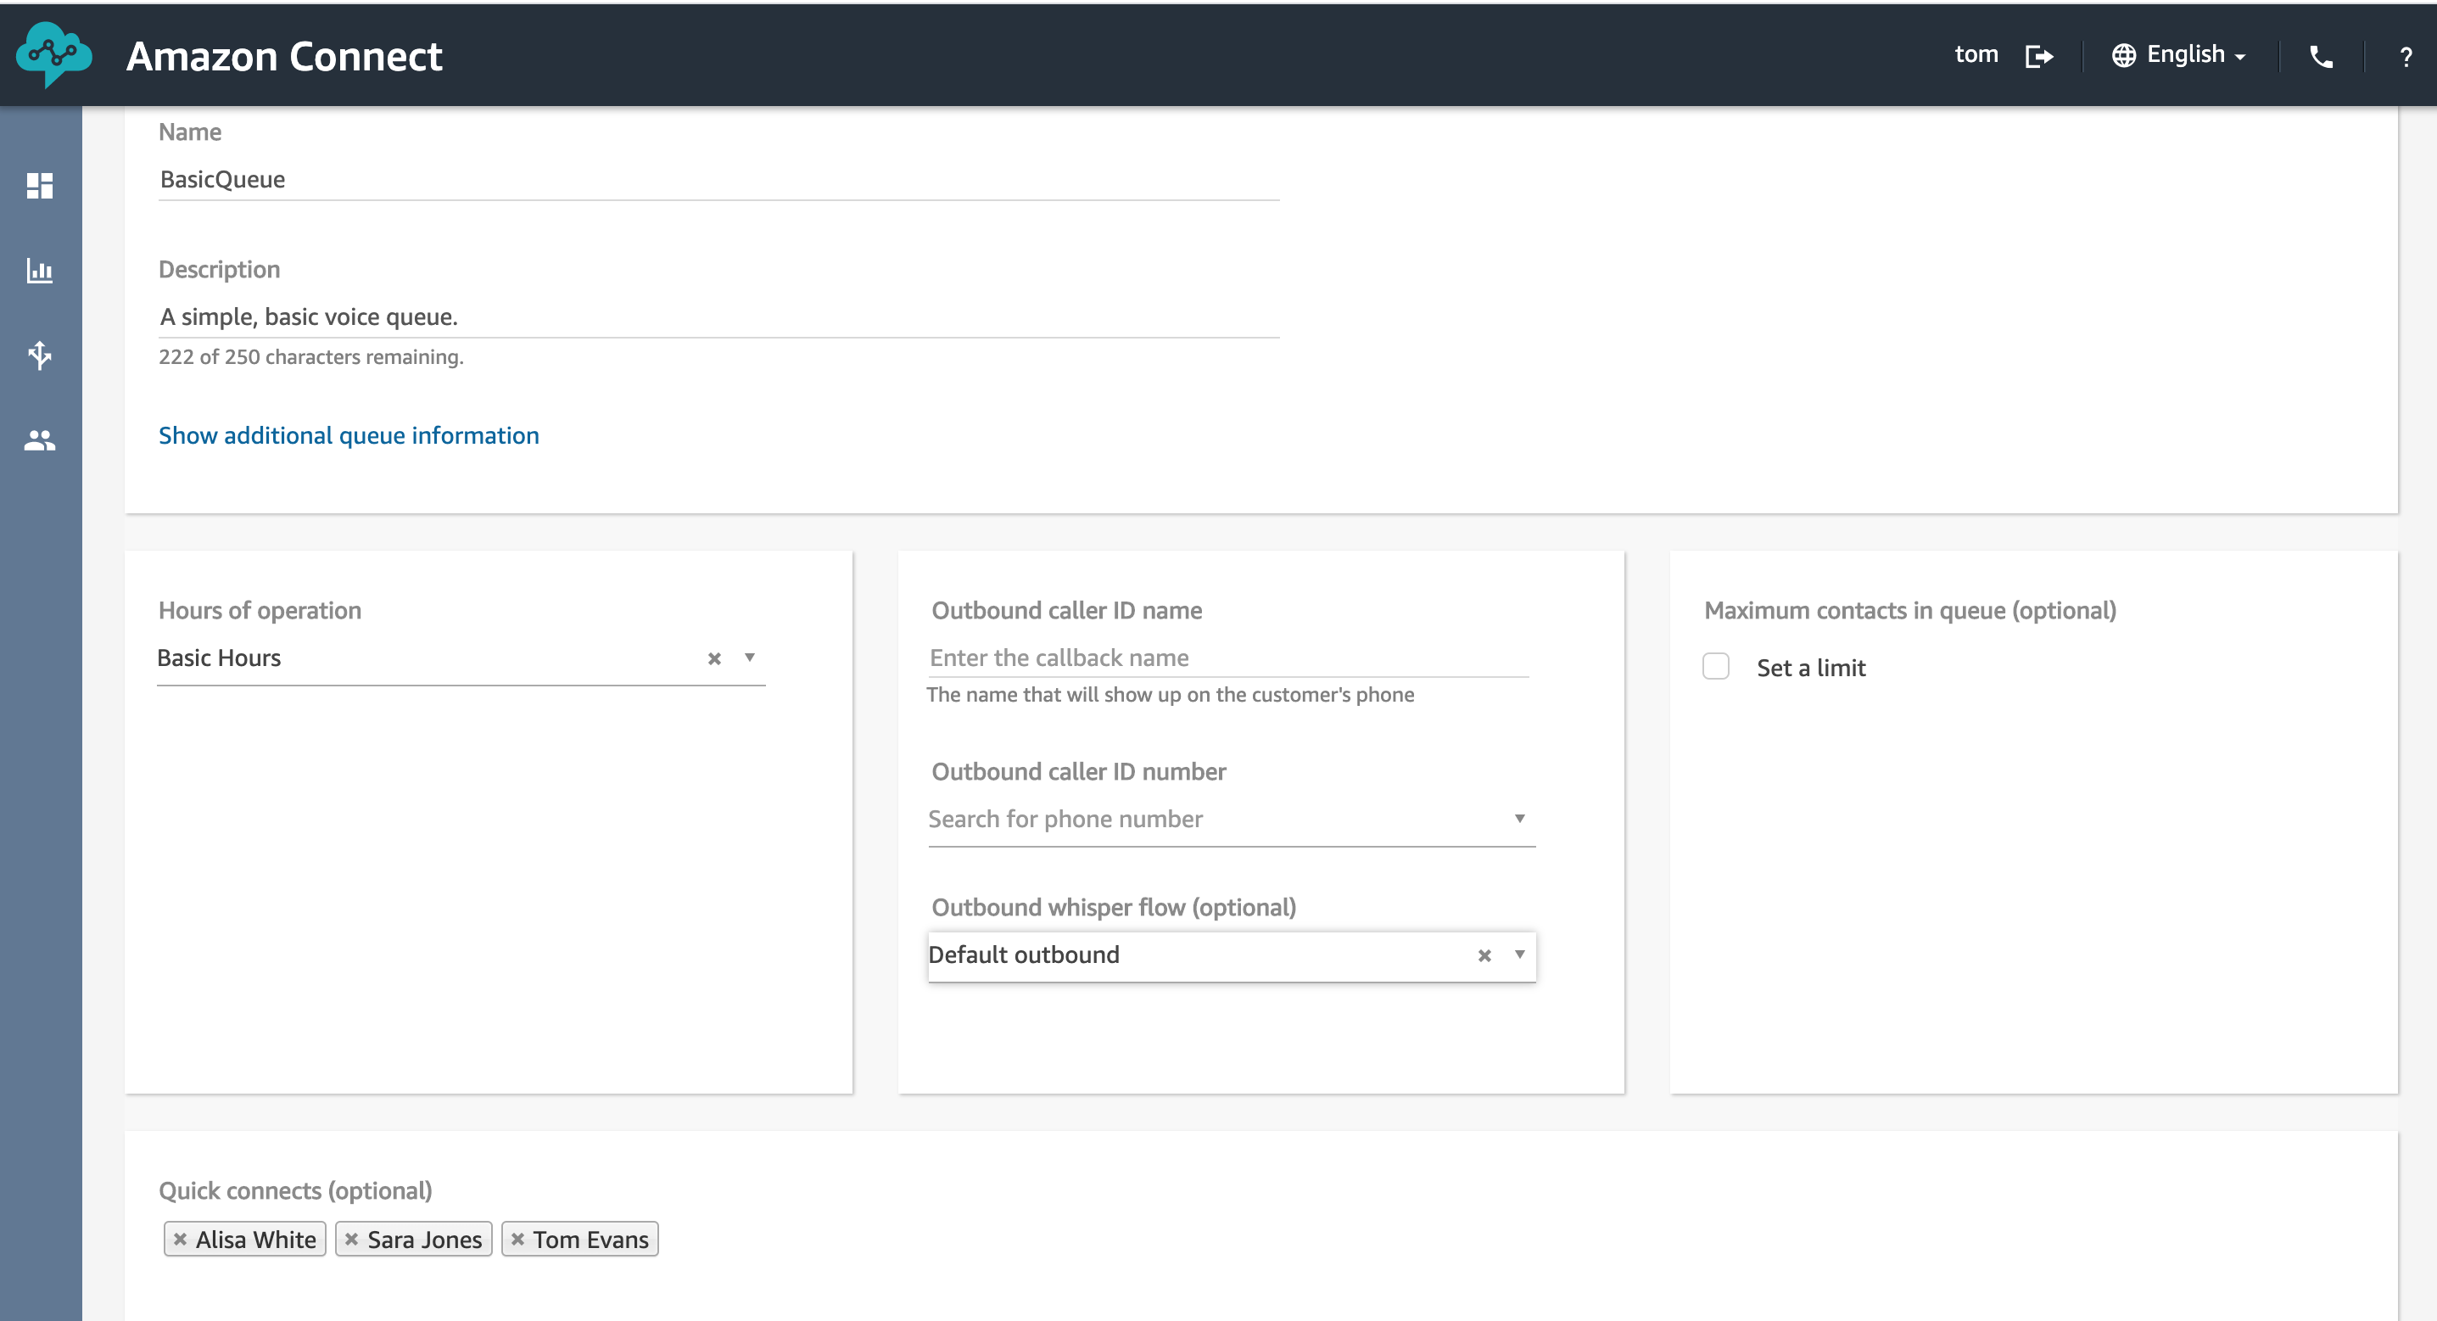
Task: Click the Hours of operation label
Action: coord(260,610)
